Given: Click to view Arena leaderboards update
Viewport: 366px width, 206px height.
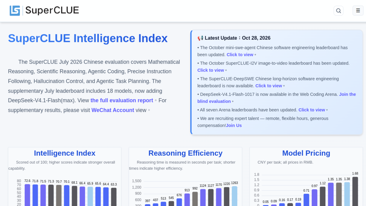Looking at the screenshot, I should [312, 110].
